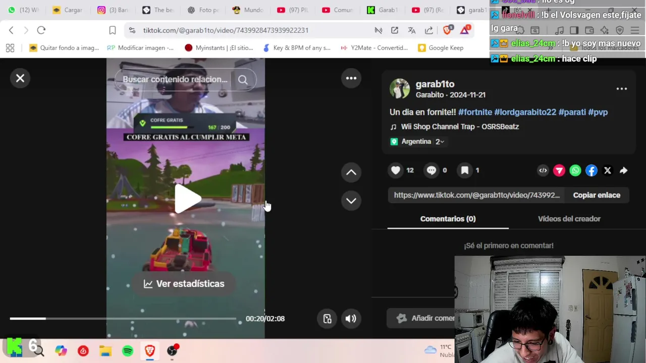Viewport: 646px width, 363px height.
Task: Open Quitar fondo a imag... bookmark
Action: point(64,48)
